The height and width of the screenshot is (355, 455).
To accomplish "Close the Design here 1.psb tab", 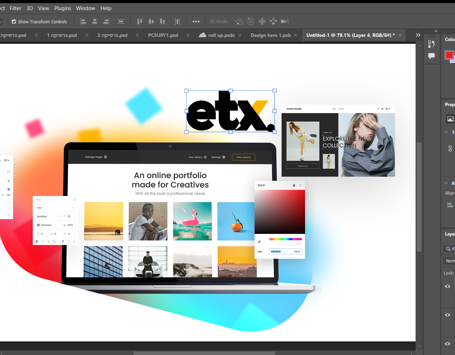I will pyautogui.click(x=296, y=35).
